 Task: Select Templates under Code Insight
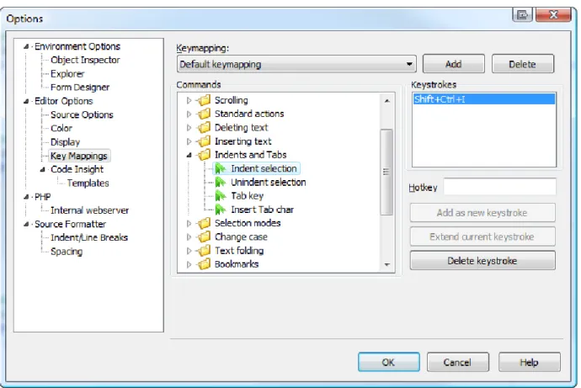pos(88,183)
